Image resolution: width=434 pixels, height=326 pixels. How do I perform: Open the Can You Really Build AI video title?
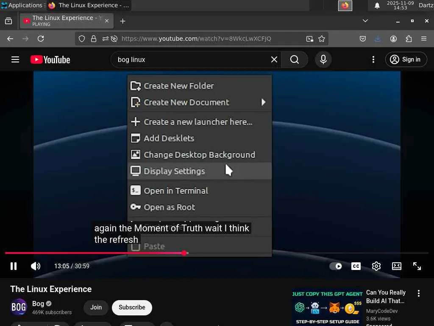click(386, 297)
